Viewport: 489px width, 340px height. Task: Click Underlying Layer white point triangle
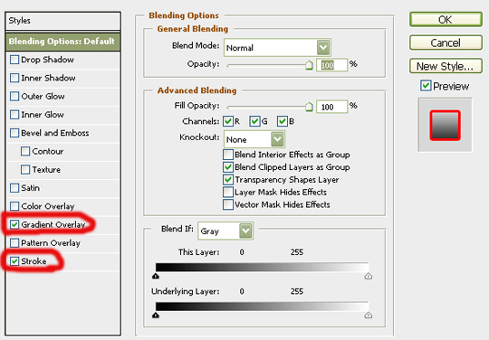pos(369,315)
